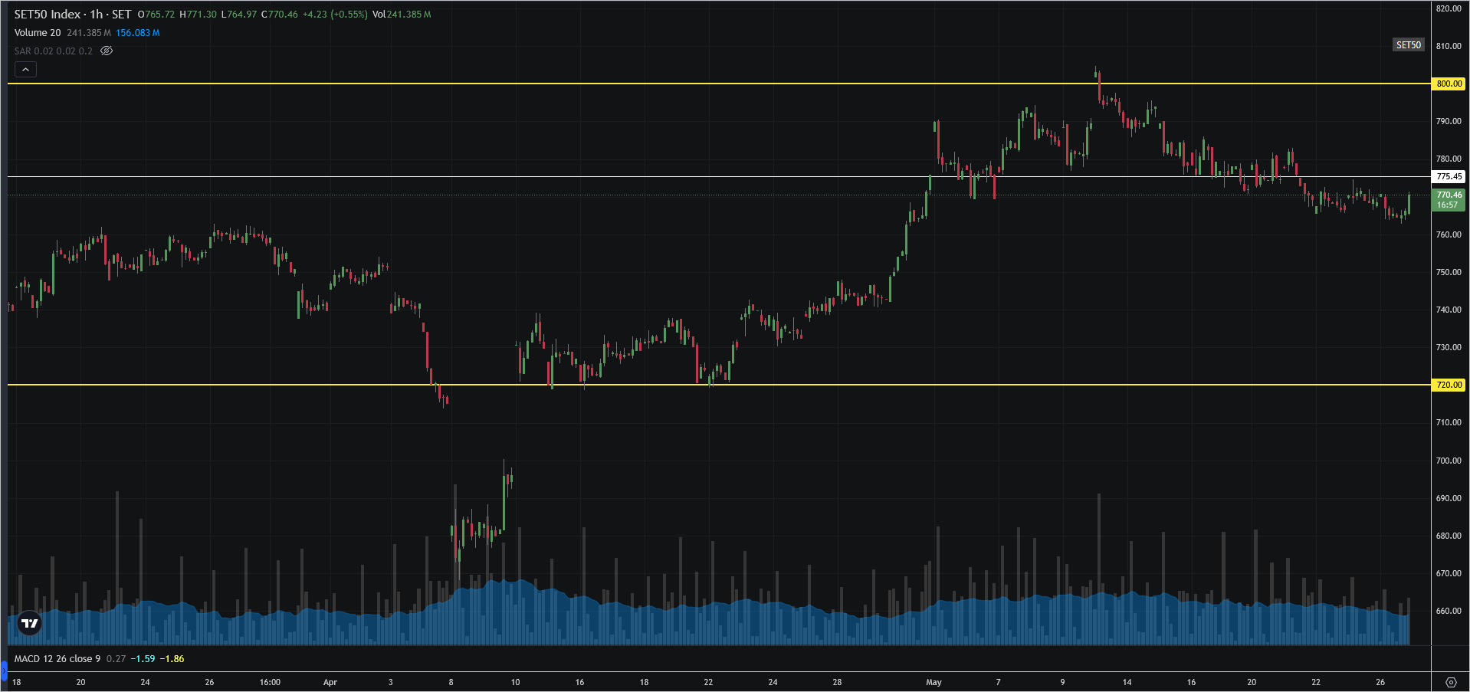
Task: Click the 810.00 price axis label
Action: (x=1449, y=46)
